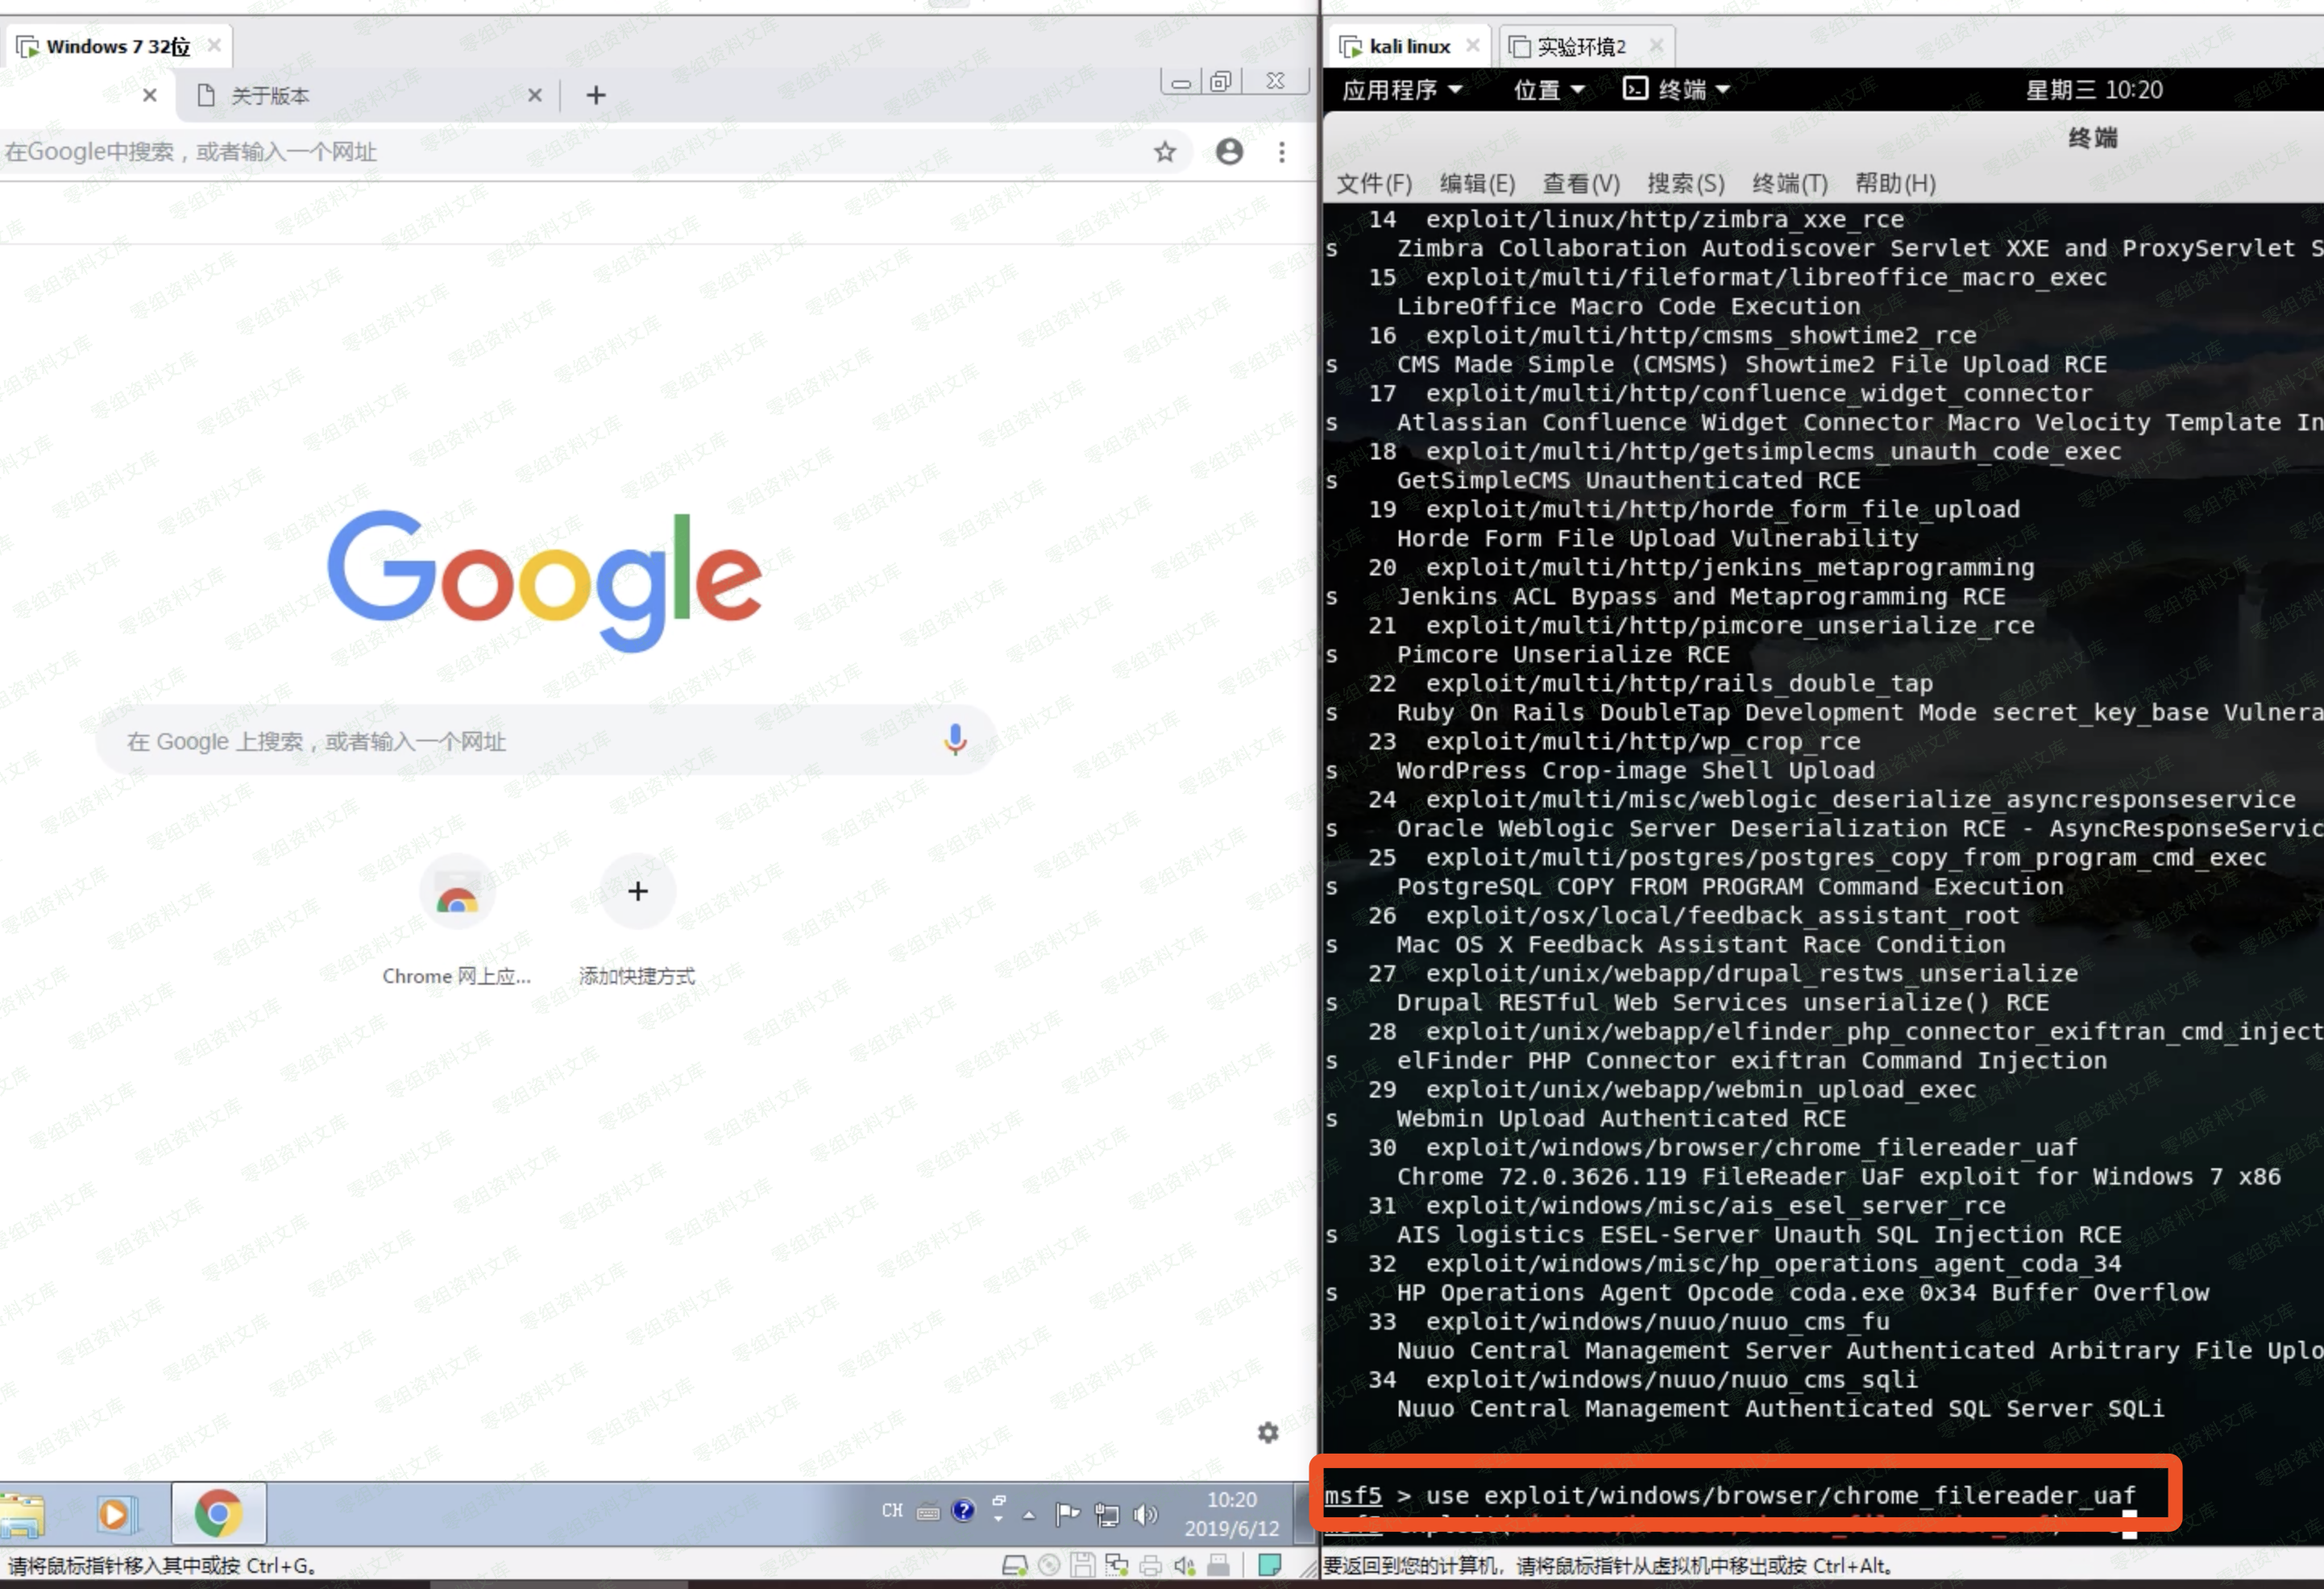Screen dimensions: 2324x1589
Task: Click the Google search box
Action: pyautogui.click(x=520, y=741)
